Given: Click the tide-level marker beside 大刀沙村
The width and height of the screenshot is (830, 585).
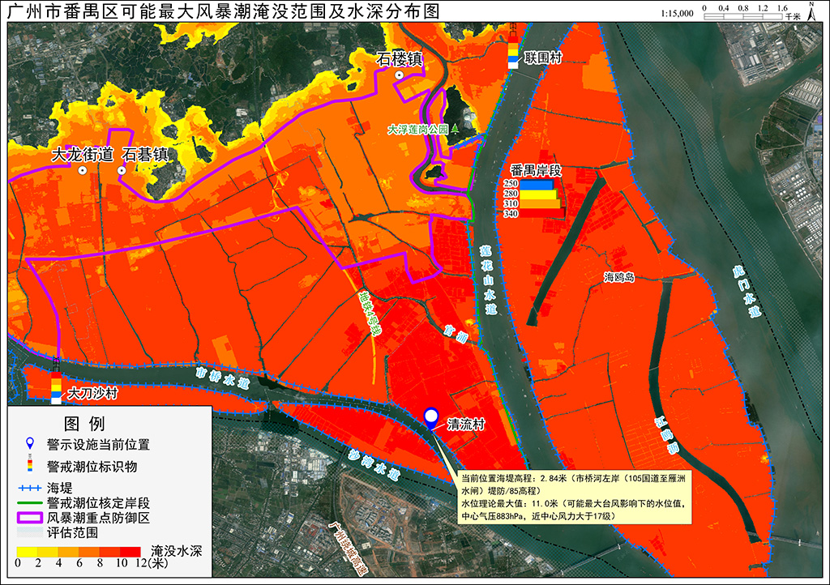Looking at the screenshot, I should pyautogui.click(x=56, y=382).
